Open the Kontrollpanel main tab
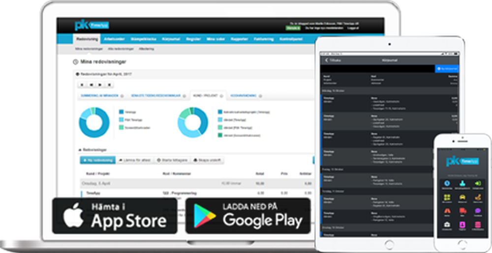This screenshot has height=253, width=492. pyautogui.click(x=291, y=39)
